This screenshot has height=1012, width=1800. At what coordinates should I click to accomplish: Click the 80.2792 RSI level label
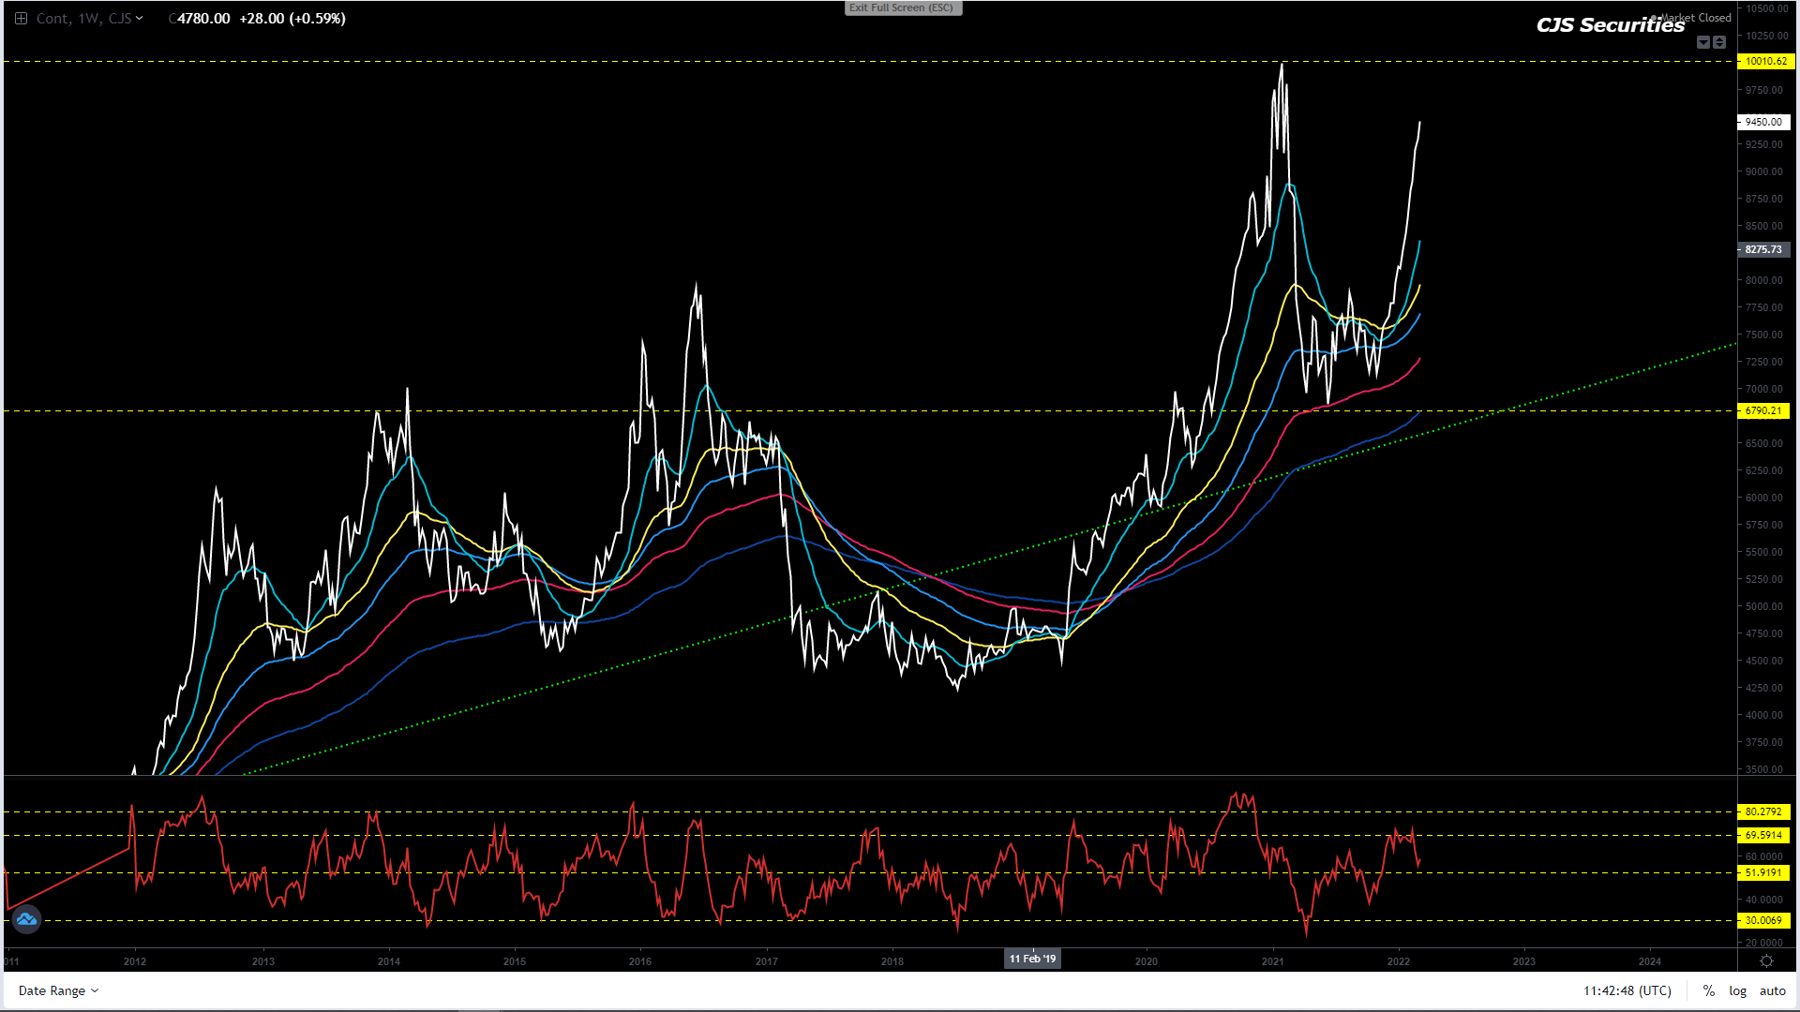(1763, 811)
